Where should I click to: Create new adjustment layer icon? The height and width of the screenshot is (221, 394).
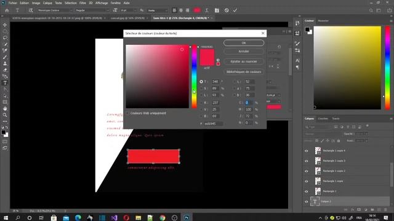(x=365, y=209)
